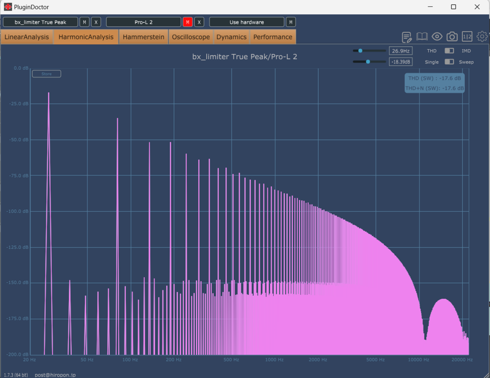
Task: Open the notes editor icon
Action: pyautogui.click(x=407, y=37)
